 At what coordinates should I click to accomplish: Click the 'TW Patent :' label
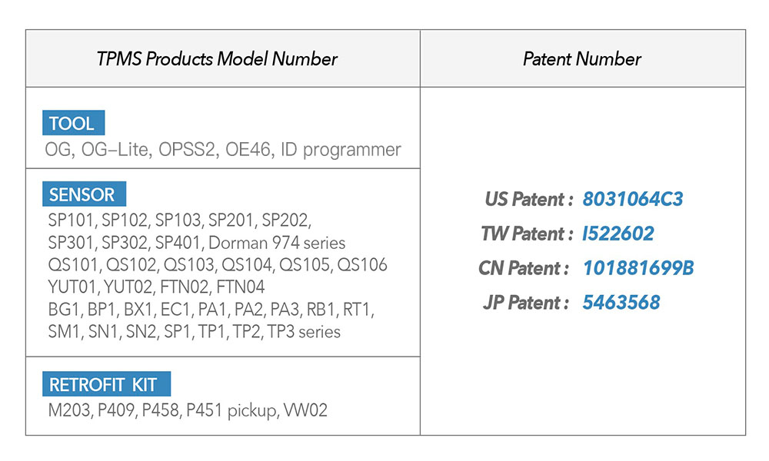[x=527, y=234]
